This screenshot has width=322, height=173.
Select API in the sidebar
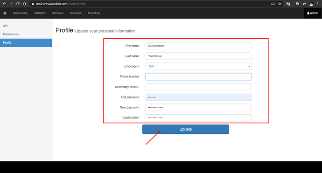5,26
